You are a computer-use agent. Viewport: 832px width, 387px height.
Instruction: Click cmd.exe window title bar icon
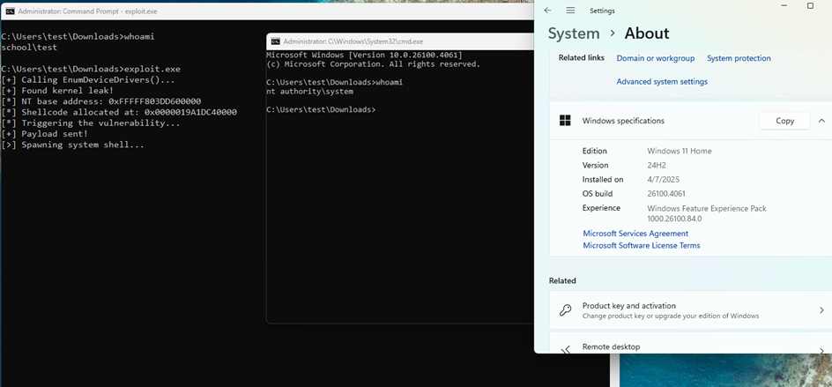click(275, 41)
